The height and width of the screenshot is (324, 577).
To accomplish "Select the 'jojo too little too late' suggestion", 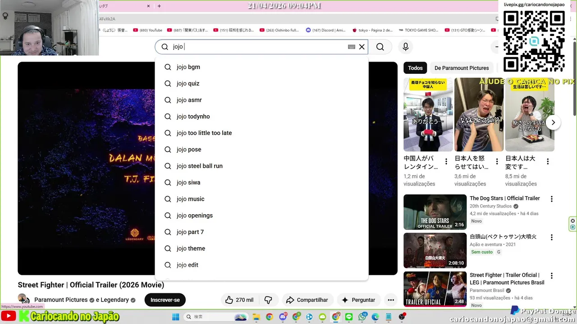I will pos(261,133).
